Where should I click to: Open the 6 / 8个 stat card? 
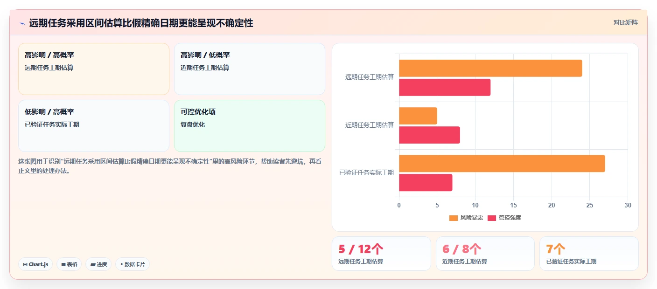pyautogui.click(x=485, y=254)
